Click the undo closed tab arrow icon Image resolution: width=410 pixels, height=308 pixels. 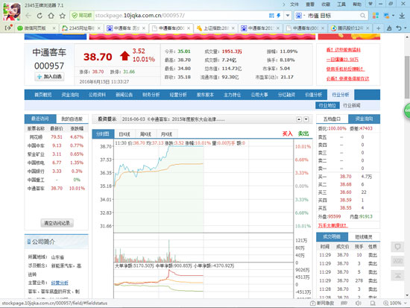coord(399,28)
